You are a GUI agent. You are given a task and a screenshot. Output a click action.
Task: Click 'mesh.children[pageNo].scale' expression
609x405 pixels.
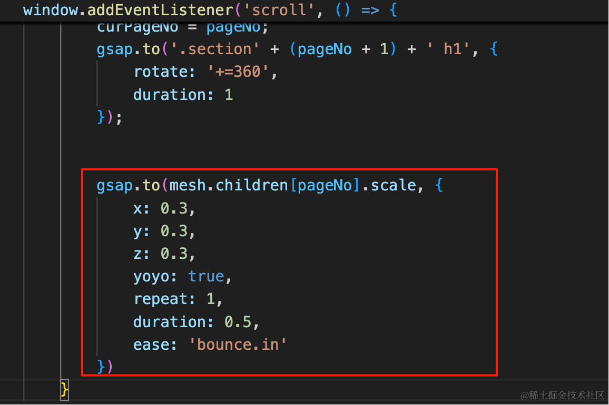293,186
